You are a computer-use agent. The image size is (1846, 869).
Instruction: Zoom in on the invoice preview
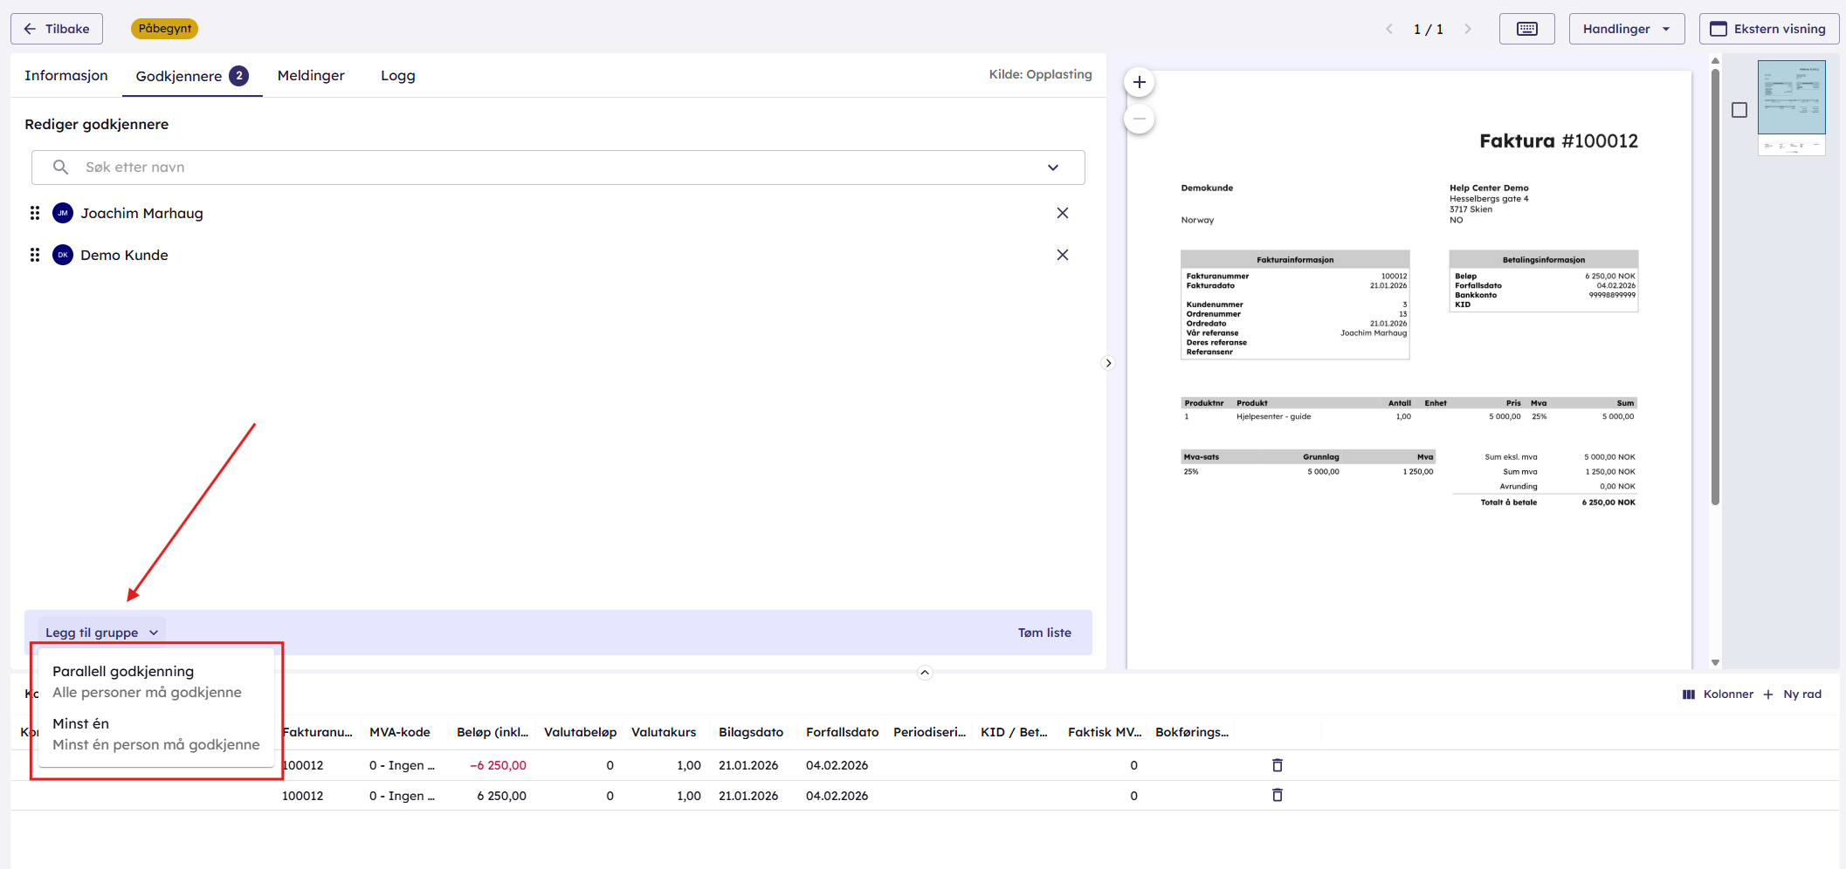[x=1139, y=83]
